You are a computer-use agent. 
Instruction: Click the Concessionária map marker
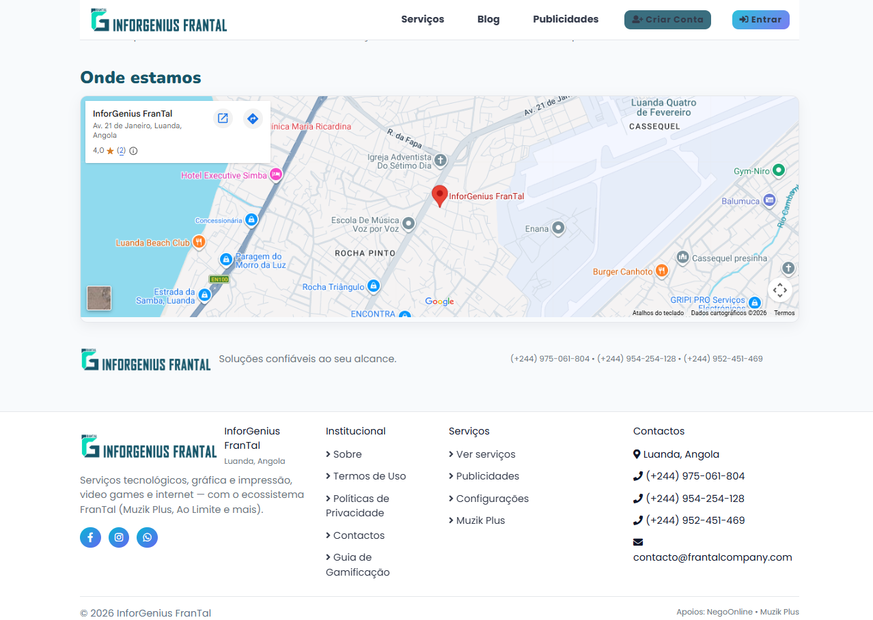click(251, 220)
